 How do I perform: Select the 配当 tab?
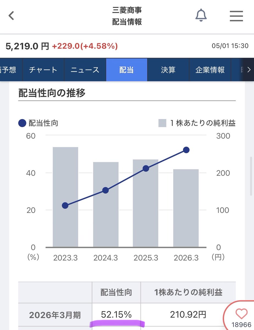coord(127,70)
